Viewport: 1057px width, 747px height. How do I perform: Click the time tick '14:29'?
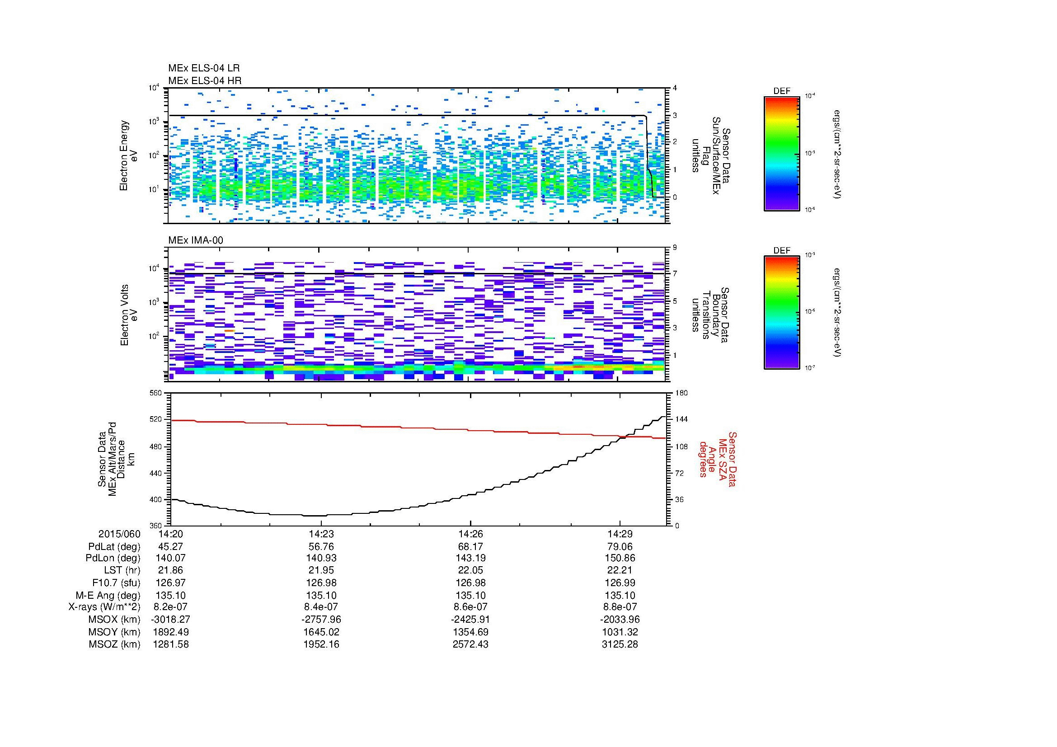click(x=620, y=534)
